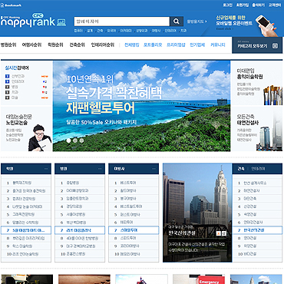Click the gray icon next to the orange icon
The height and width of the screenshot is (284, 284).
click(224, 233)
